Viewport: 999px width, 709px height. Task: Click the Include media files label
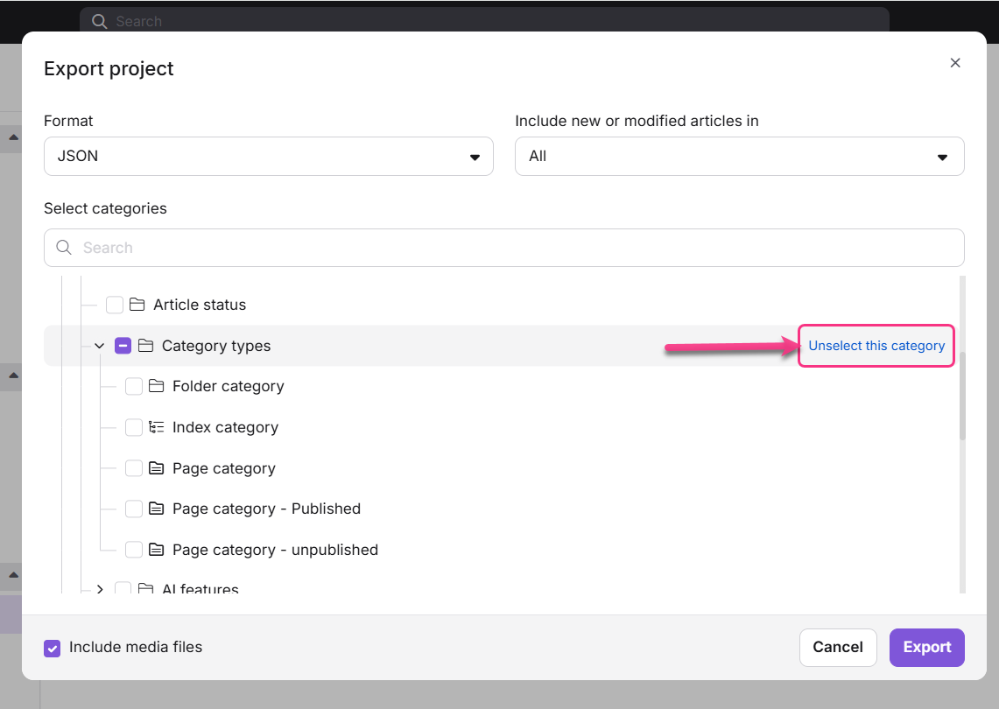(x=136, y=647)
